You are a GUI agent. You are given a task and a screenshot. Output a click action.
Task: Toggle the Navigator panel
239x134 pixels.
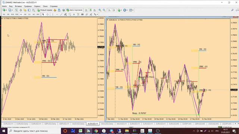click(25, 10)
